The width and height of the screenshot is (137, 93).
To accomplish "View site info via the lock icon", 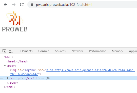I will (32, 5).
